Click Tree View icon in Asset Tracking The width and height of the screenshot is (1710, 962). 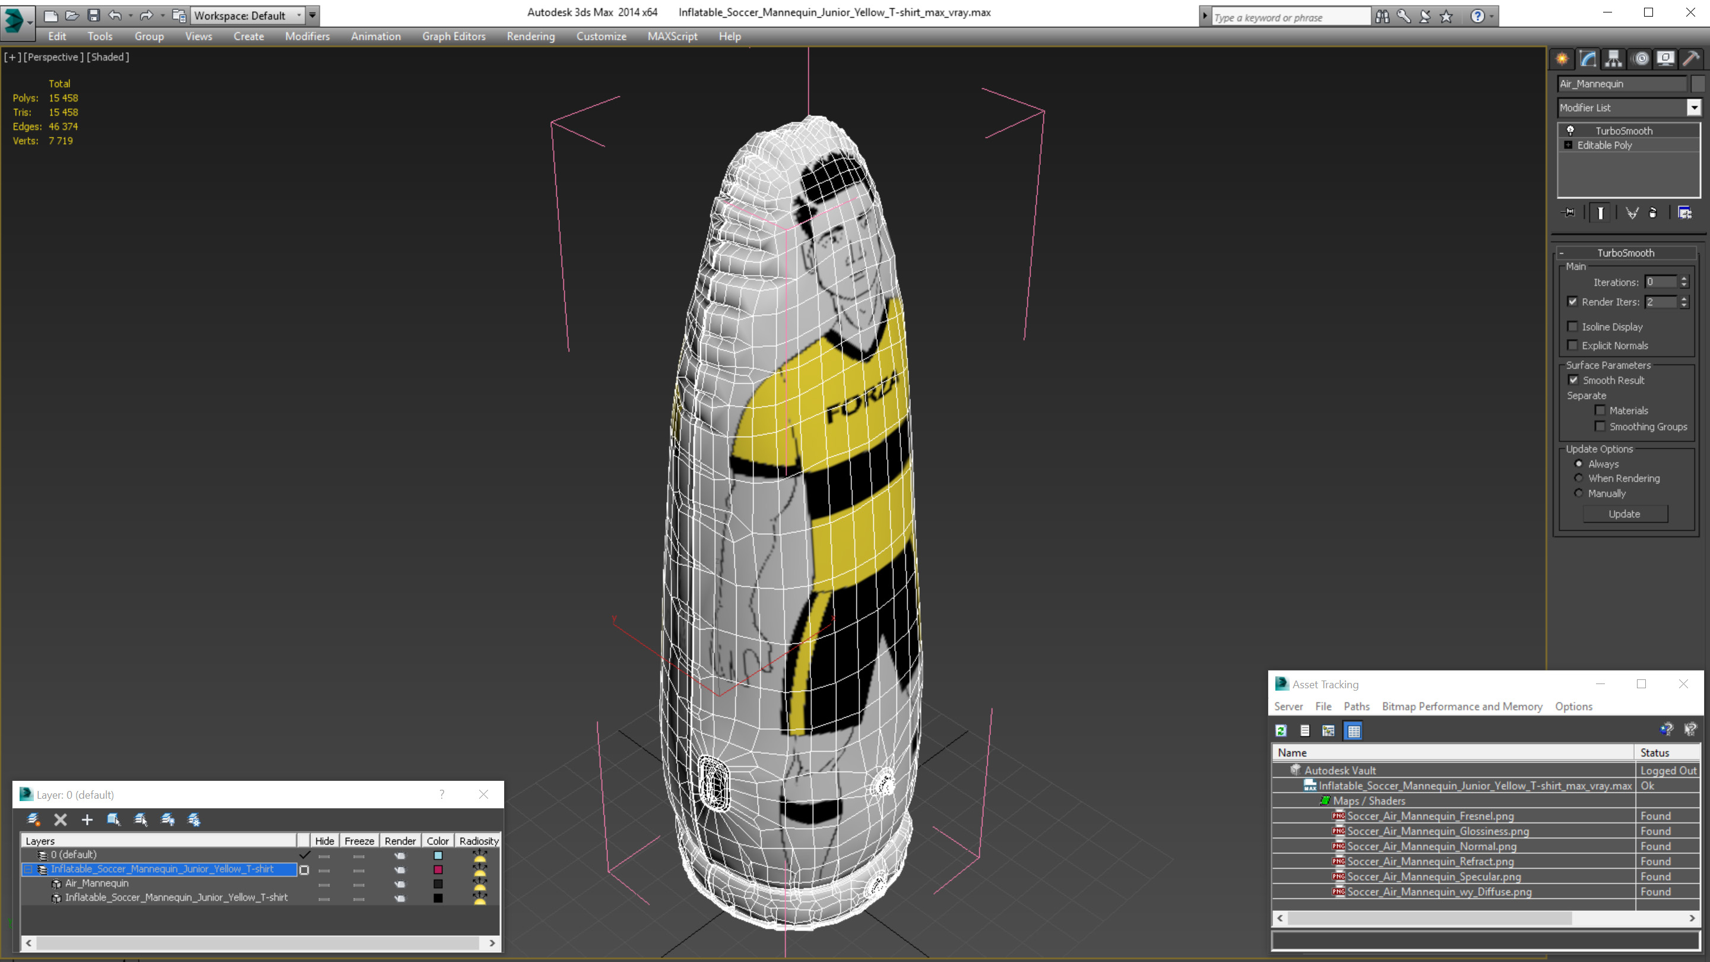[1328, 731]
